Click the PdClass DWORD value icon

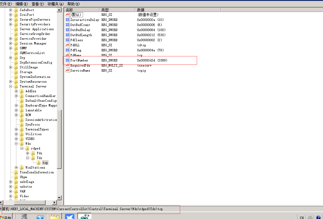[68, 40]
